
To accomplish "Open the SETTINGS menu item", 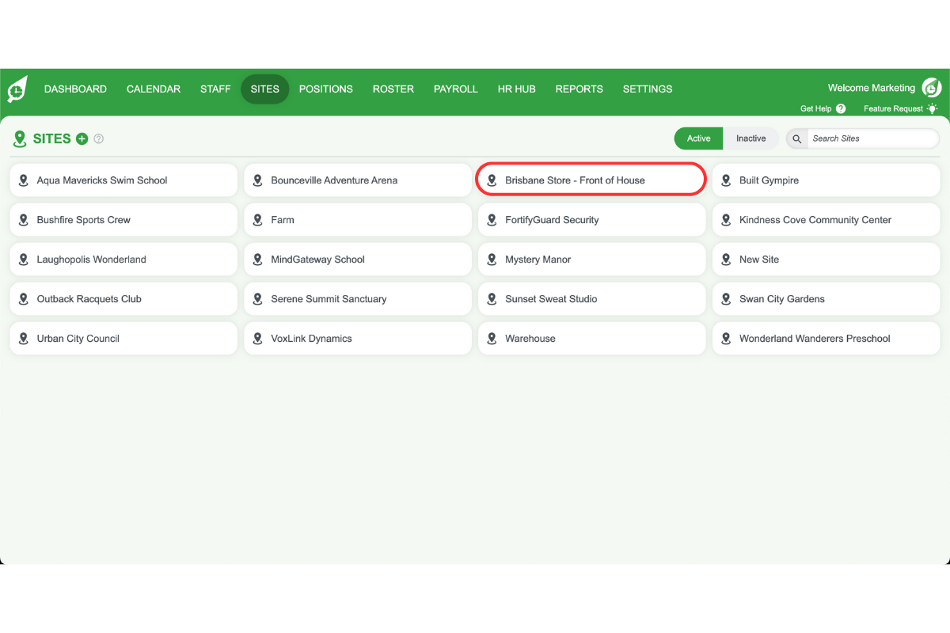I will 647,89.
